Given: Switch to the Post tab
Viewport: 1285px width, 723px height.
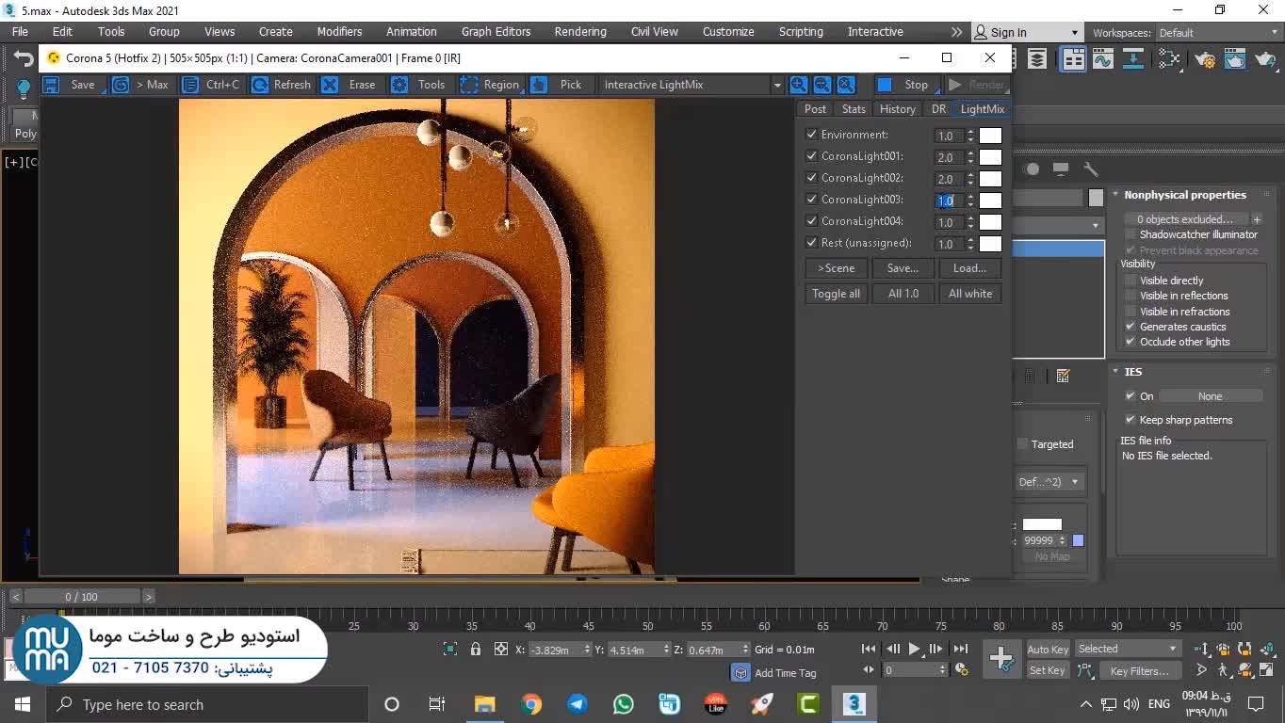Looking at the screenshot, I should [815, 109].
